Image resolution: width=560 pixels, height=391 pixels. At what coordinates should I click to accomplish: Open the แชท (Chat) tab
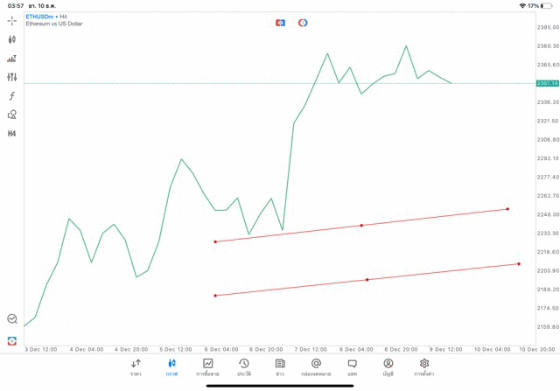coord(352,367)
